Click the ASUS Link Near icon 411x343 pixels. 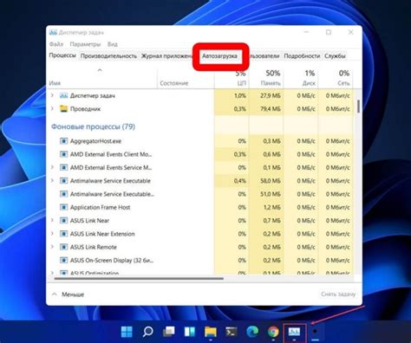tap(63, 221)
